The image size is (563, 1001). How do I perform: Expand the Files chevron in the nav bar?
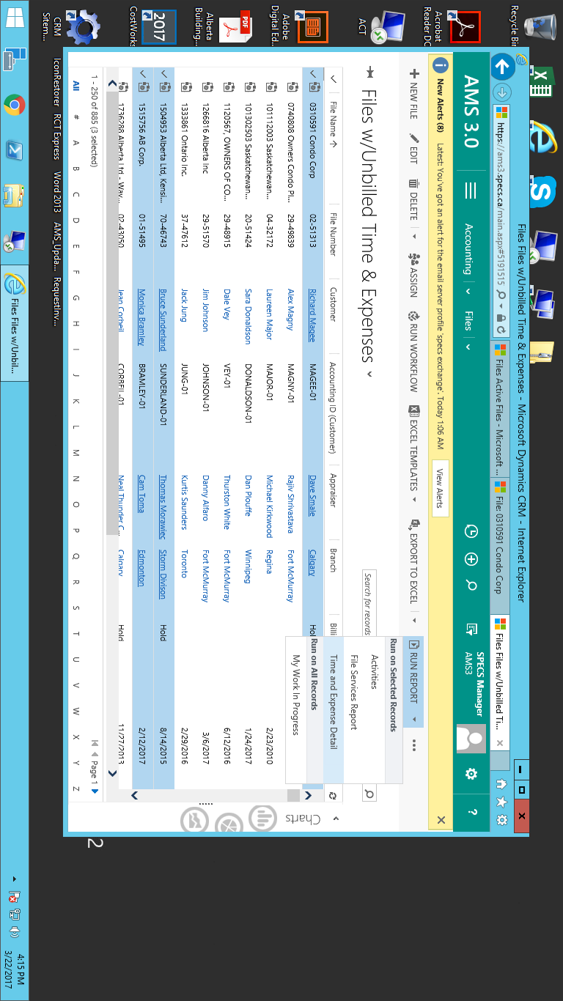(468, 347)
